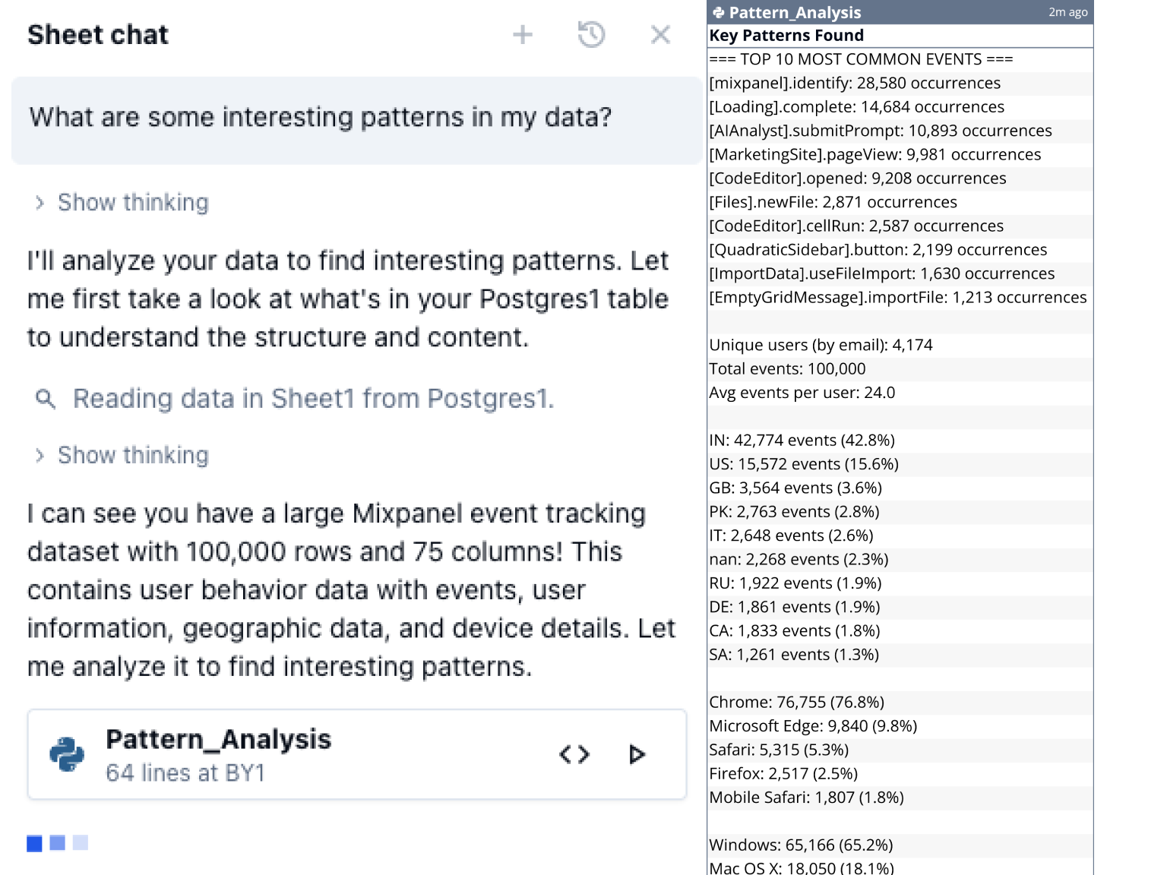Select the Total events 100,000 cell
This screenshot has height=875, width=1167.
[x=787, y=369]
